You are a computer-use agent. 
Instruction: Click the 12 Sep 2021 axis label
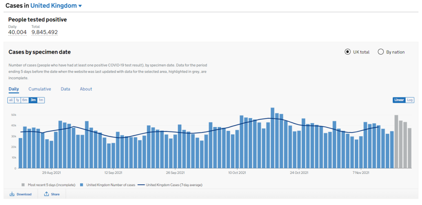pos(113,173)
